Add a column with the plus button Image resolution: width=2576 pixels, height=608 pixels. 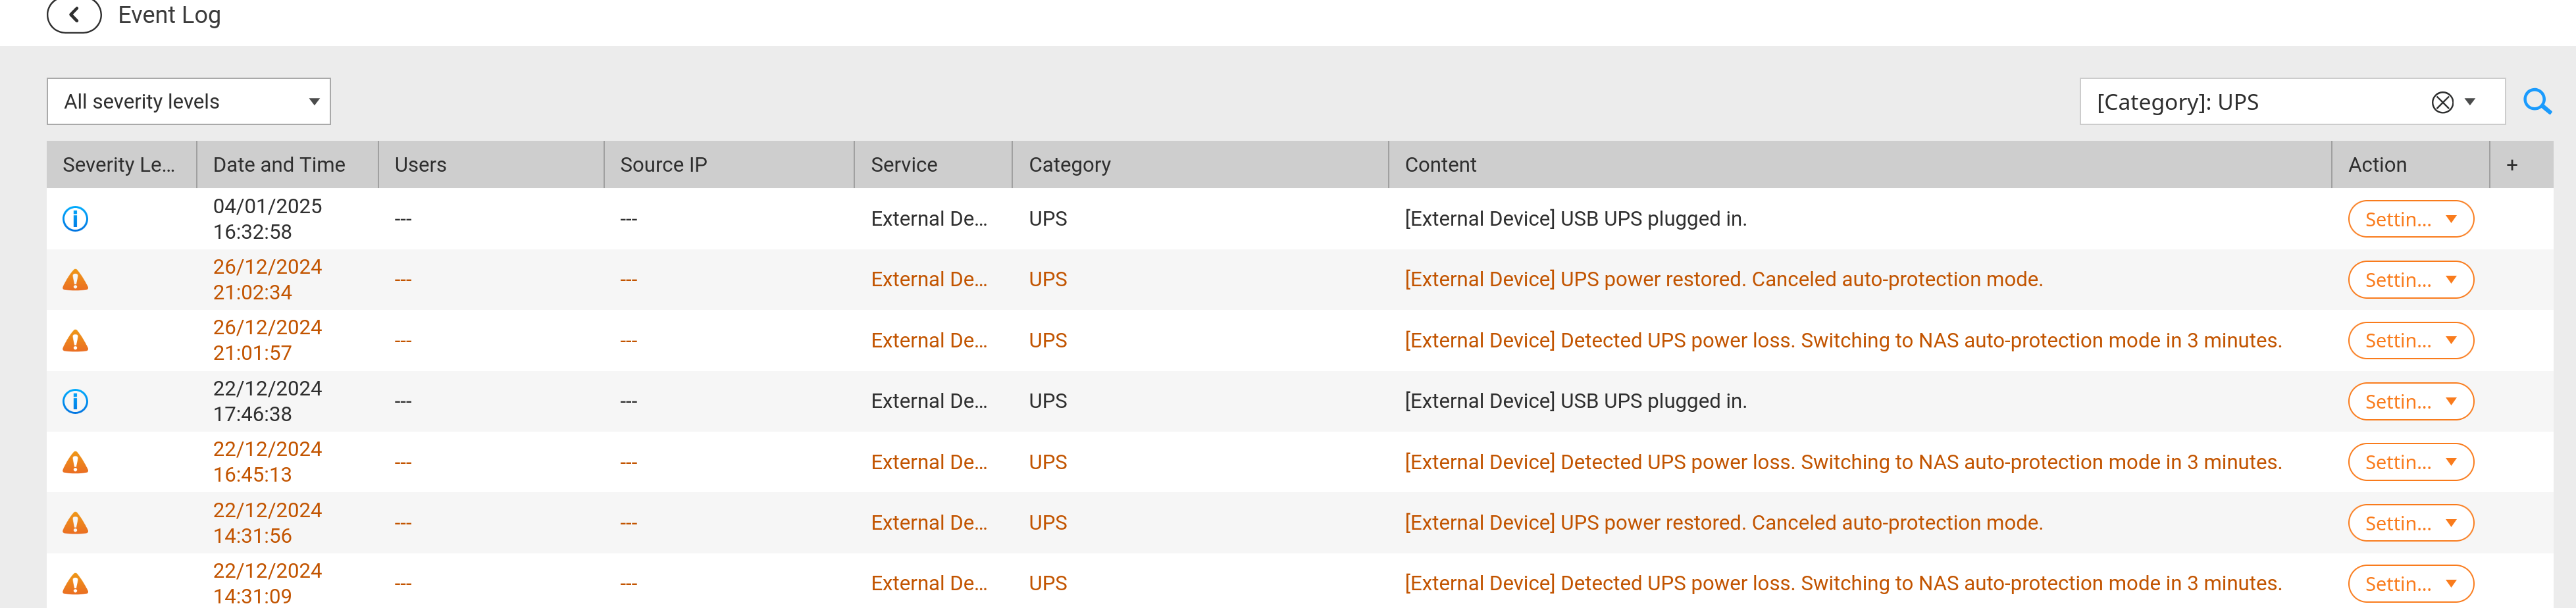2511,165
